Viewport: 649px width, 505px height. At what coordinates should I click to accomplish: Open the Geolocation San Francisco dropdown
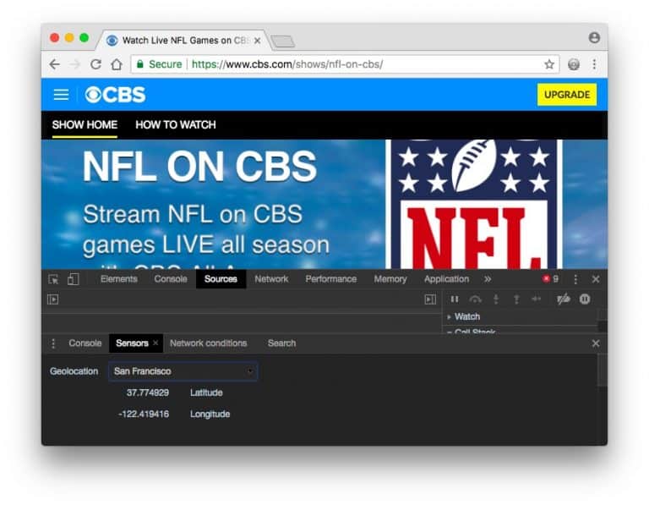[x=183, y=371]
